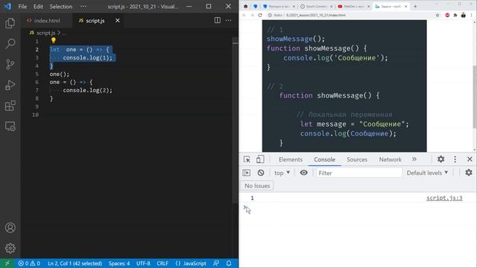Click the console prompt input line
This screenshot has height=268, width=477.
pyautogui.click(x=358, y=208)
